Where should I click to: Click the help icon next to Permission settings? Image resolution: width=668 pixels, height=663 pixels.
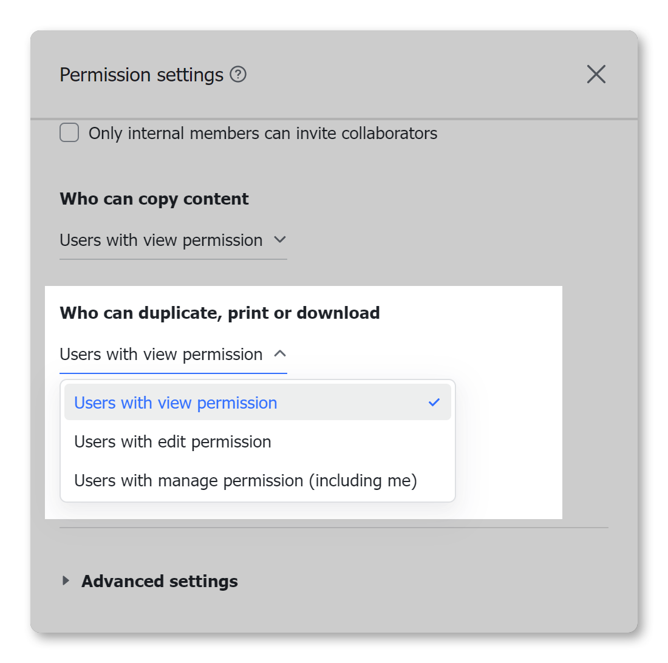[x=239, y=74]
